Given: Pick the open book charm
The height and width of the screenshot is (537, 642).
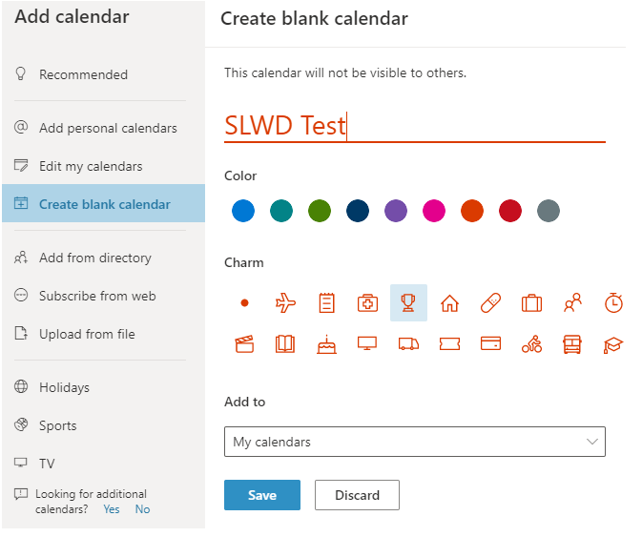Looking at the screenshot, I should coord(285,344).
